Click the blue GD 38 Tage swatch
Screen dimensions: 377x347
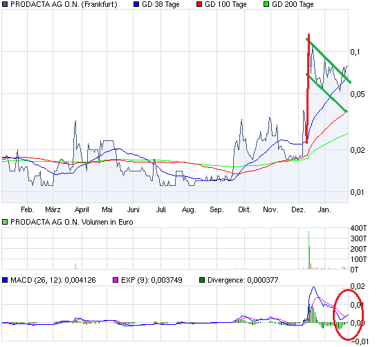tap(136, 4)
